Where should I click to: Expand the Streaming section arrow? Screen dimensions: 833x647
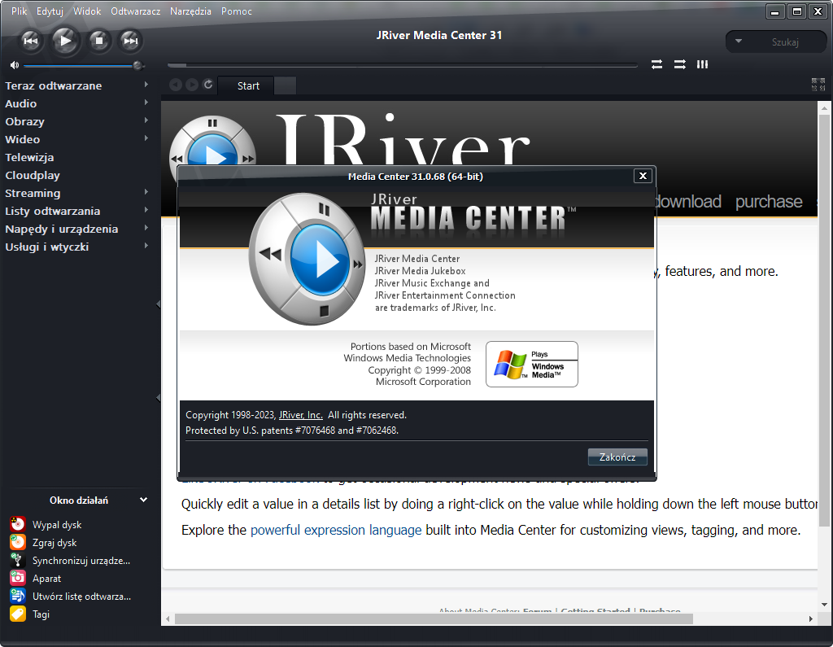coord(146,192)
